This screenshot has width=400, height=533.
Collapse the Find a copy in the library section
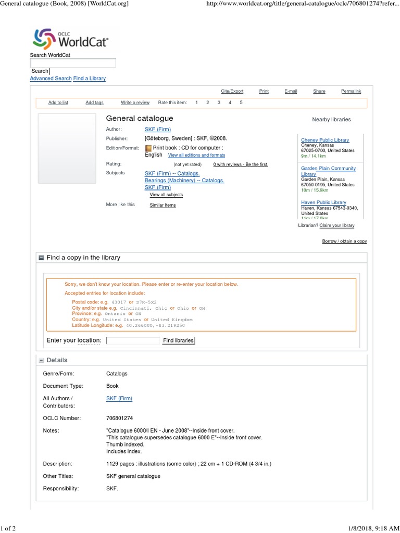tap(41, 258)
